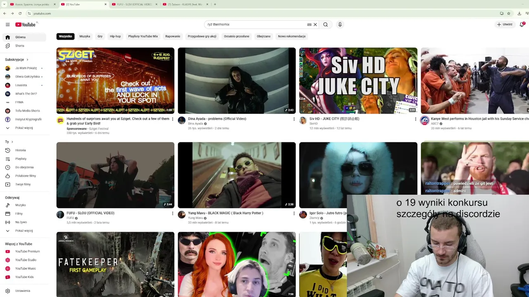Open YouTube Premium link
Screen dimensions: 529x297
25,251
